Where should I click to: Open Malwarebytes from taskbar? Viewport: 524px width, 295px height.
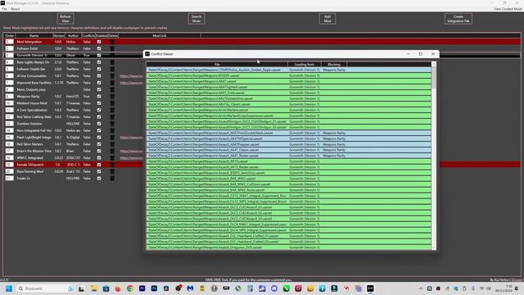[190, 288]
